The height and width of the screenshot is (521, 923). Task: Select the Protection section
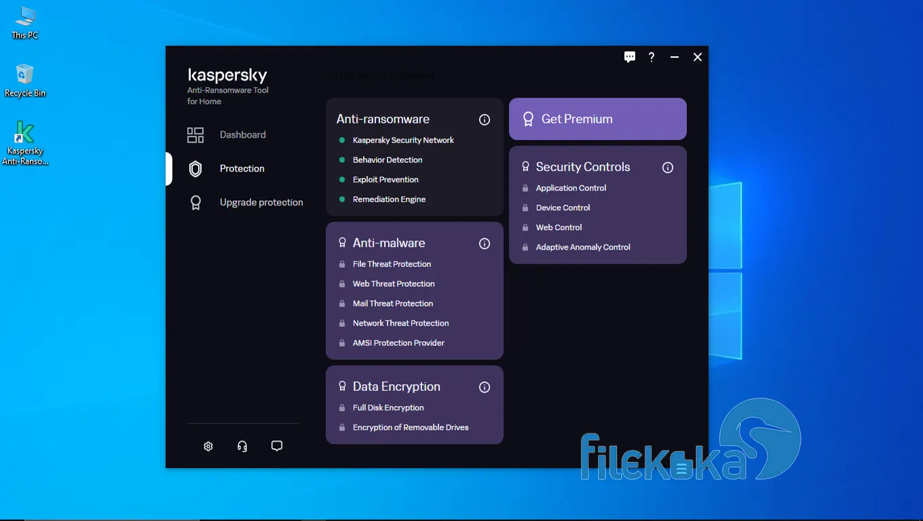pyautogui.click(x=242, y=169)
